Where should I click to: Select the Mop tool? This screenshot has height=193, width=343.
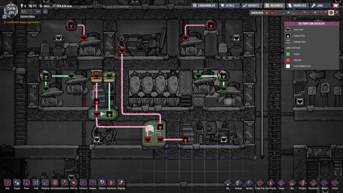tap(292, 183)
